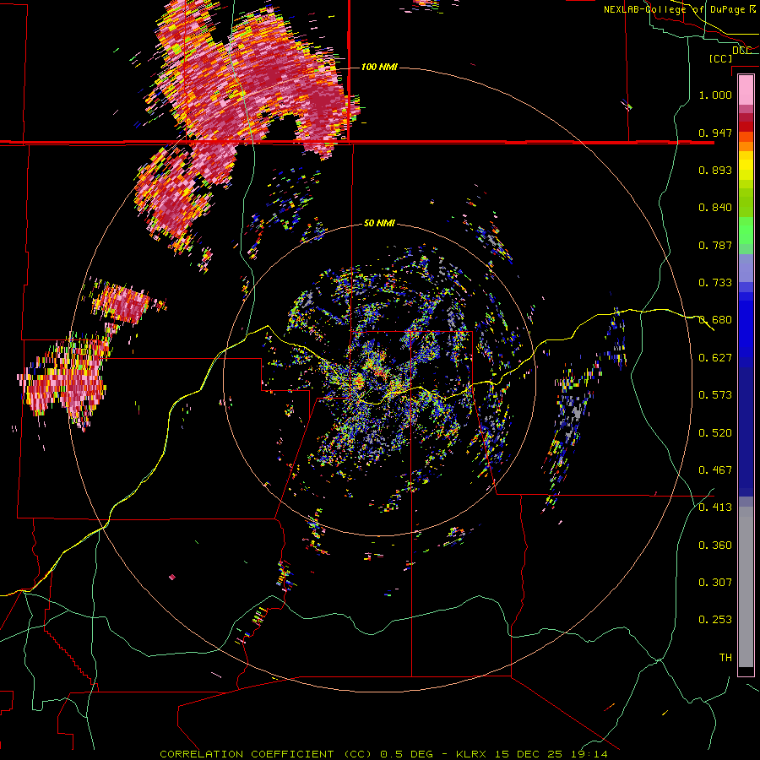Click the gray segment of the color bar
This screenshot has height=760, width=760.
pos(746,587)
